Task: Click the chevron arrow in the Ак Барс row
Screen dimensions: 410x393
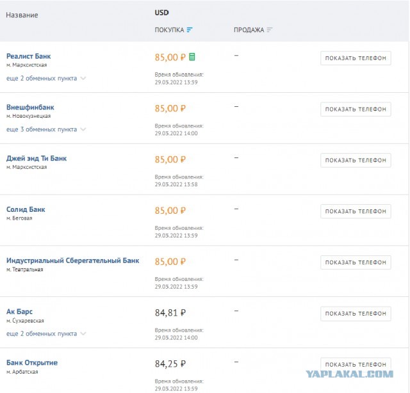Action: point(83,333)
